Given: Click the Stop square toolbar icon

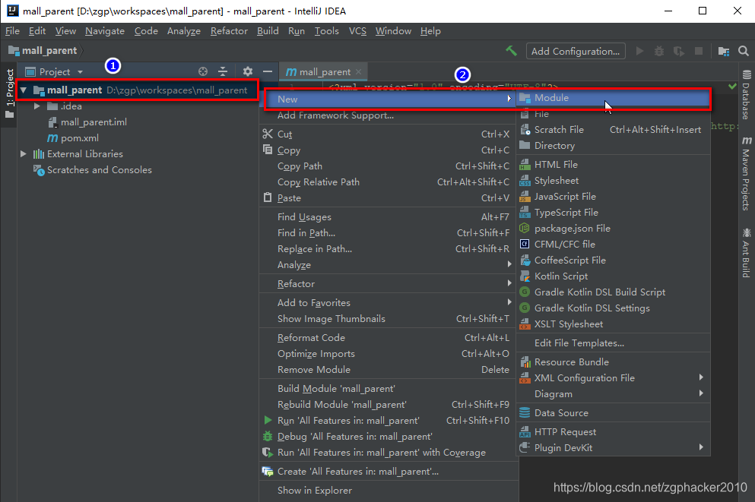Looking at the screenshot, I should 699,51.
